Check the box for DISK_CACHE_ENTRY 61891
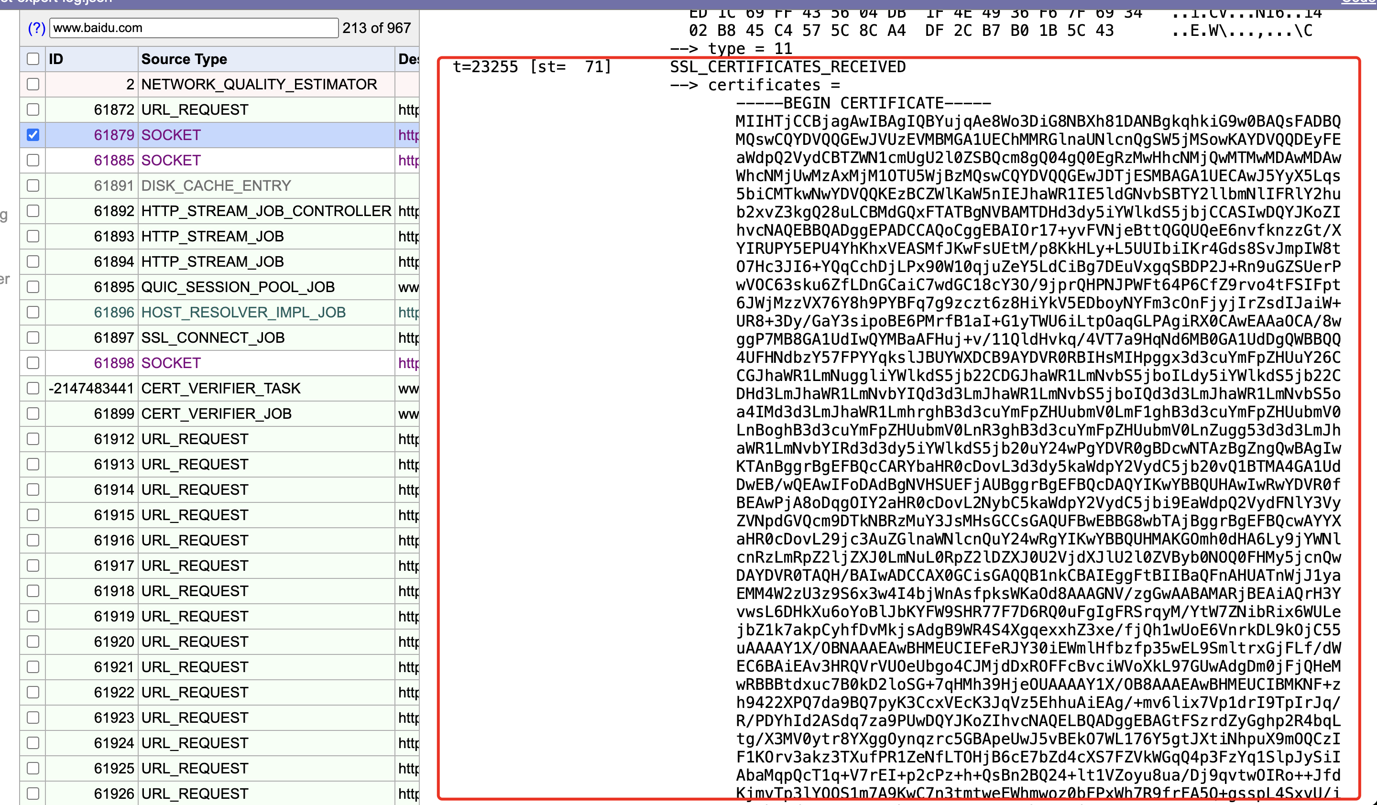The height and width of the screenshot is (805, 1377). (33, 185)
